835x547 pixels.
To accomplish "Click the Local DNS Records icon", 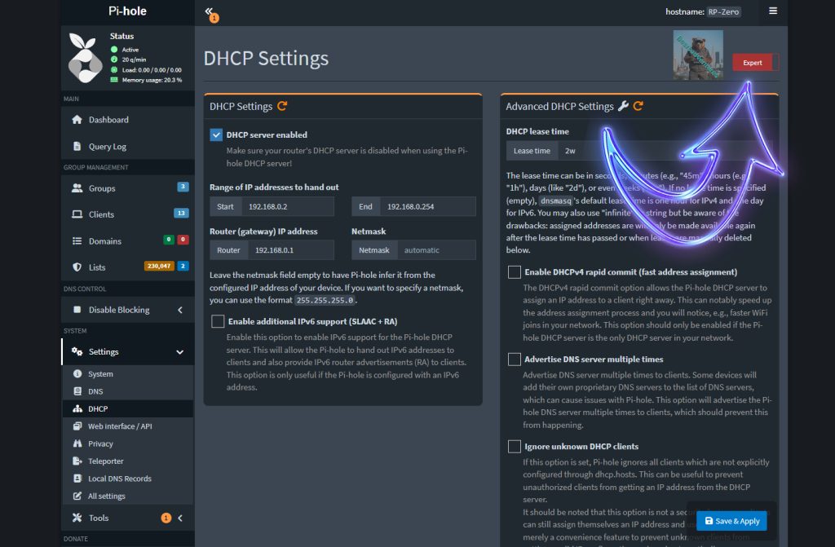I will click(77, 479).
